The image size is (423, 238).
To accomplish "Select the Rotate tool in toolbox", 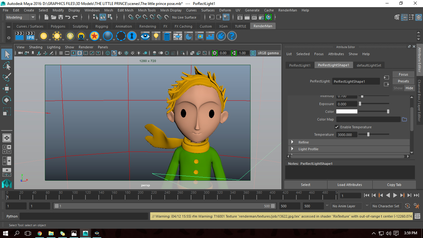I will tap(7, 100).
